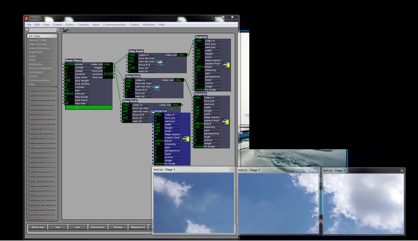Click the Movie Player volume value field
Image resolution: width=418 pixels, height=241 pixels.
click(x=70, y=87)
